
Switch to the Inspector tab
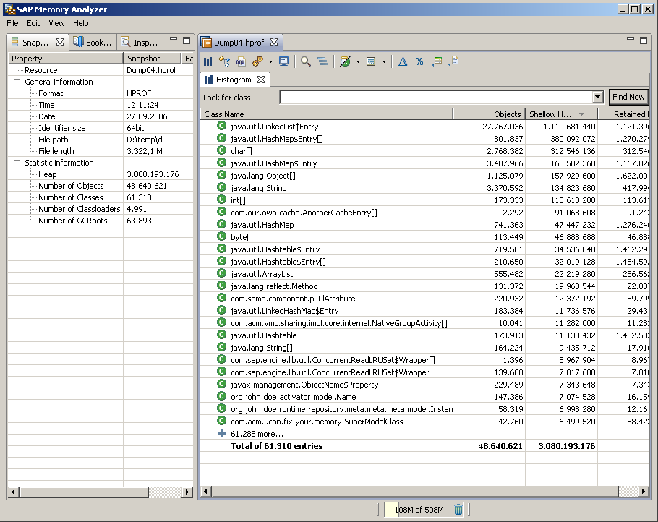140,42
